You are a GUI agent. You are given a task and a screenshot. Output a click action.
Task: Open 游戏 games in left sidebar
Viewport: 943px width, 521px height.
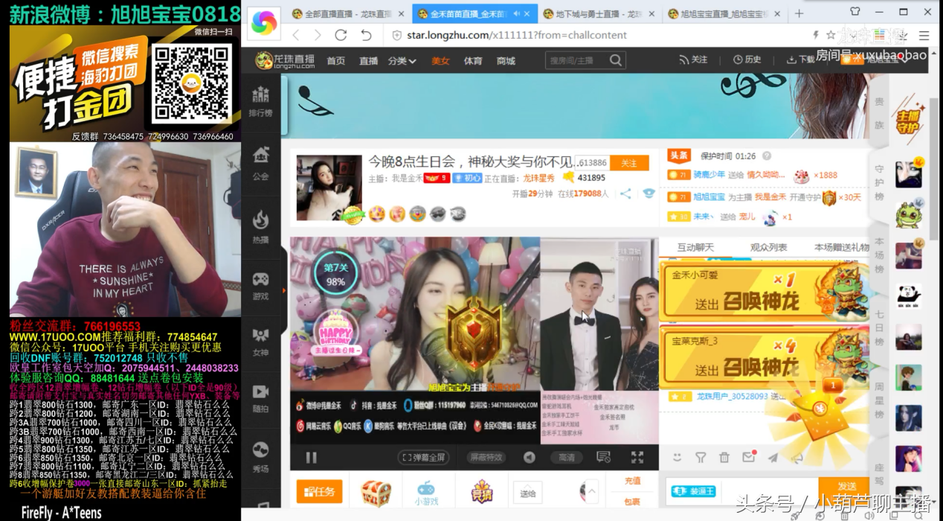pyautogui.click(x=260, y=287)
